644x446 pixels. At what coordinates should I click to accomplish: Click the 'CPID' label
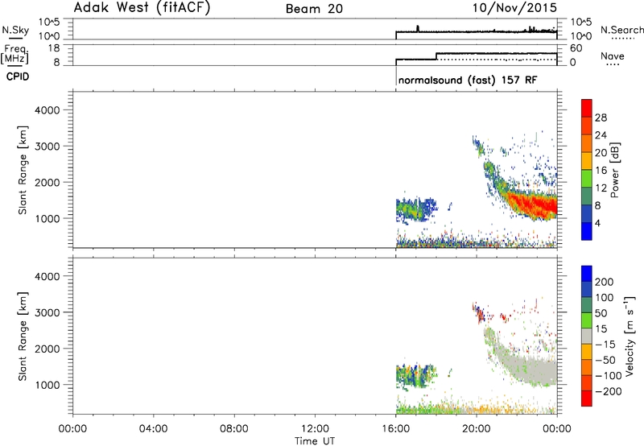[x=18, y=76]
